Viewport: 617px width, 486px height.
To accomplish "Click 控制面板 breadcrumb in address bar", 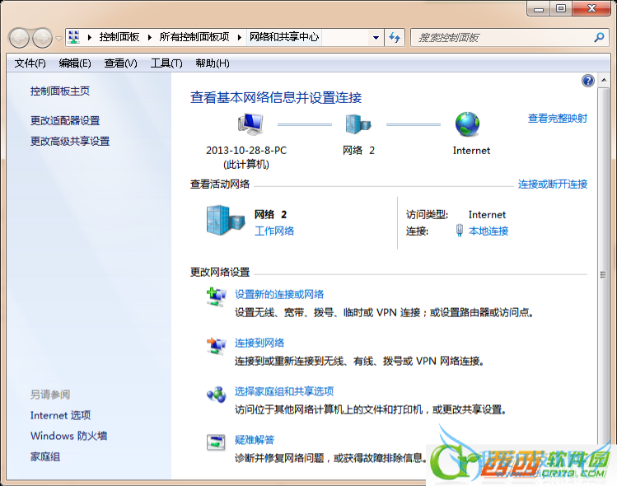I will point(119,37).
